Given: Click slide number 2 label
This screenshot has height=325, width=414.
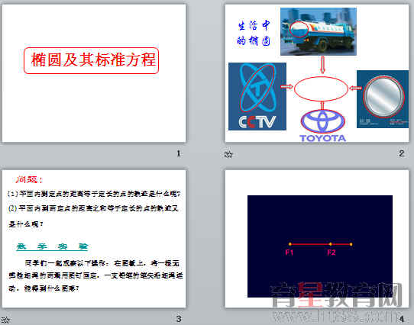Looking at the screenshot, I should click(x=402, y=153).
